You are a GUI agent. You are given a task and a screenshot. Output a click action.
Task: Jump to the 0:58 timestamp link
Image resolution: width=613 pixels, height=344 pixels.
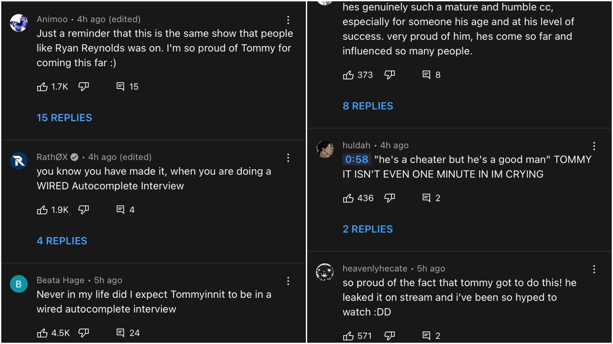click(x=357, y=160)
